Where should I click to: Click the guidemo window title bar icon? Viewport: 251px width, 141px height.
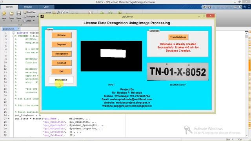(42, 16)
